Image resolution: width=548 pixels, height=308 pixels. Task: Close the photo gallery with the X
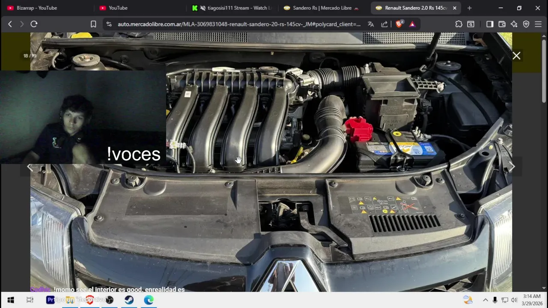[516, 56]
